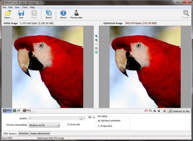Switch to GIF output format
The height and width of the screenshot is (141, 193).
click(x=17, y=111)
